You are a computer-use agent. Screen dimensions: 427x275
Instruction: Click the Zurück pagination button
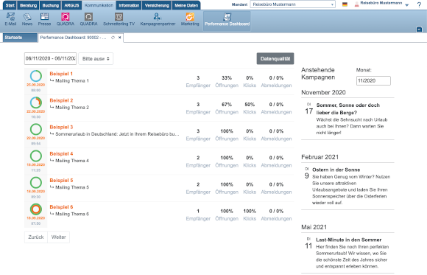click(x=36, y=237)
